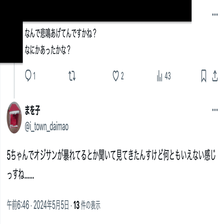Repost the tweet using the retweet icon
Image resolution: width=224 pixels, height=224 pixels.
[x=72, y=76]
